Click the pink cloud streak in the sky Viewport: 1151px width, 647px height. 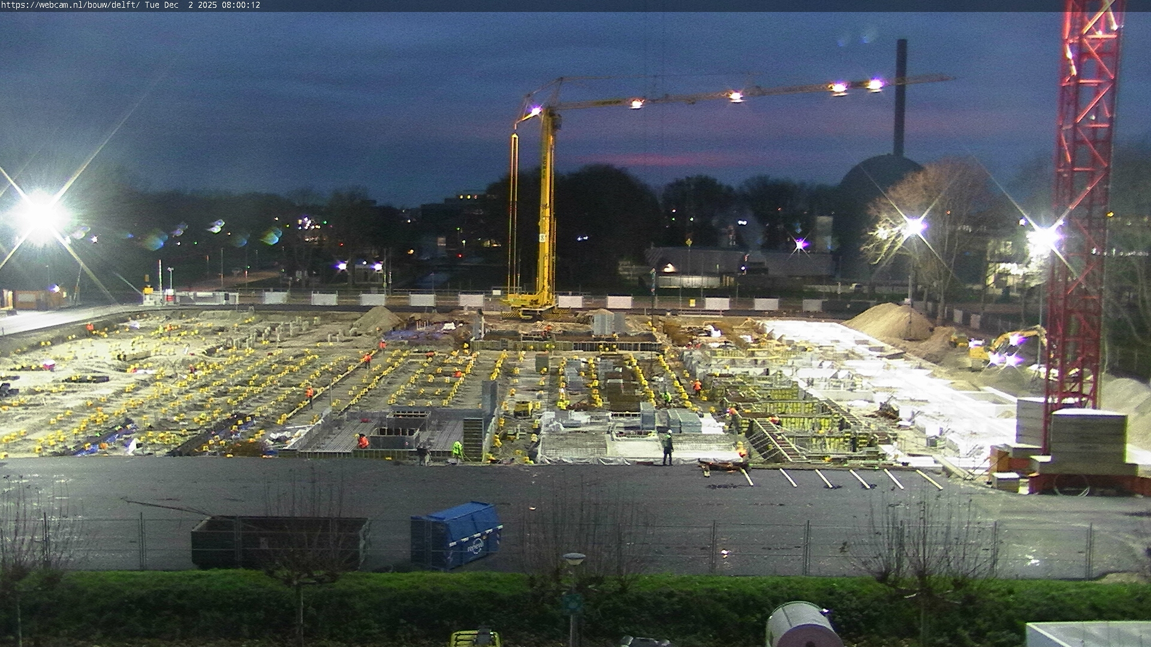click(x=659, y=159)
